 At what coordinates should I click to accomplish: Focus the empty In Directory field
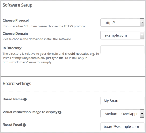click(122, 50)
